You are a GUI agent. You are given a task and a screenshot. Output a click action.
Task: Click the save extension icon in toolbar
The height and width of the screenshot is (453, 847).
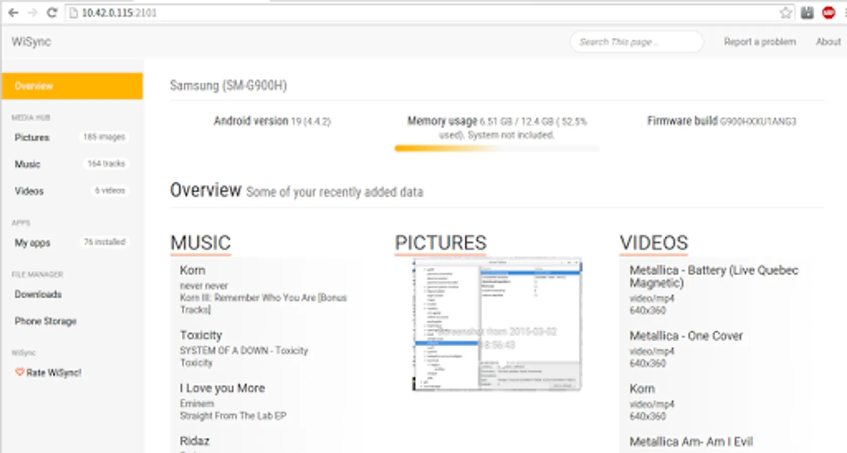[x=807, y=13]
